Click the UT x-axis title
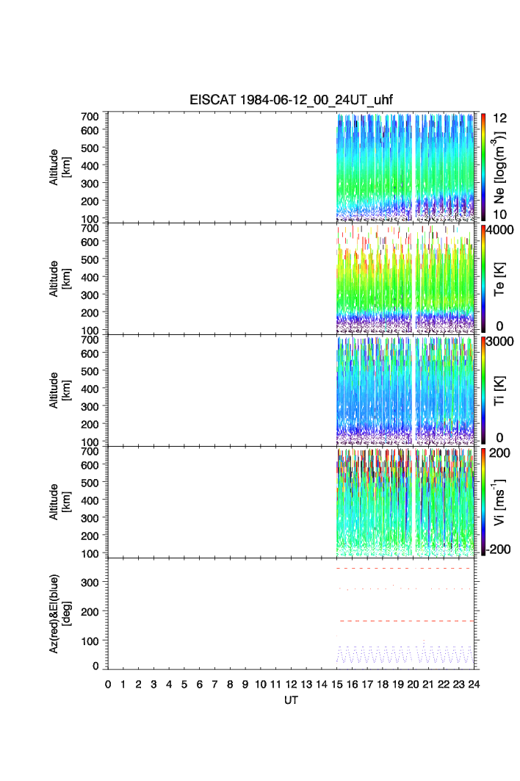 [291, 701]
